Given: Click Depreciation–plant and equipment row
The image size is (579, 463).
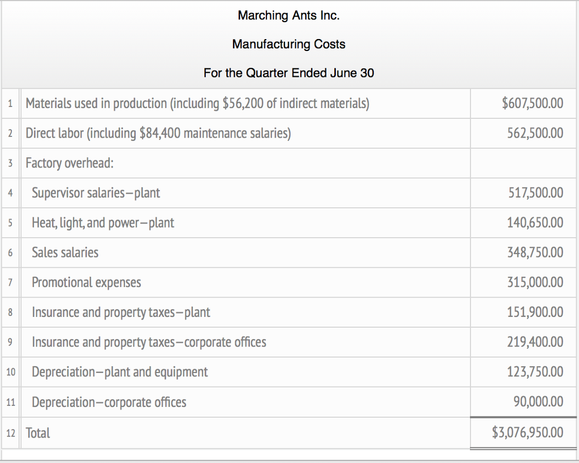Looking at the screenshot, I should (x=120, y=372).
